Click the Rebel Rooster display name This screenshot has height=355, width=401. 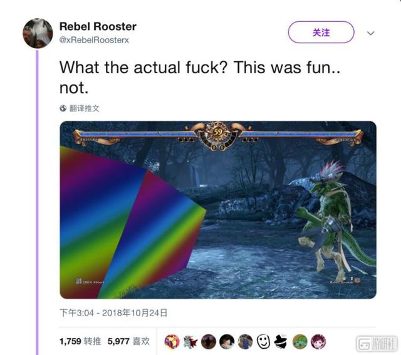click(x=98, y=26)
